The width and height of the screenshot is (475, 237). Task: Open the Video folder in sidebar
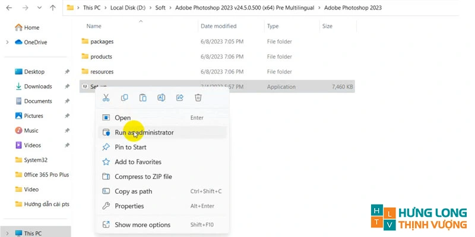[31, 189]
